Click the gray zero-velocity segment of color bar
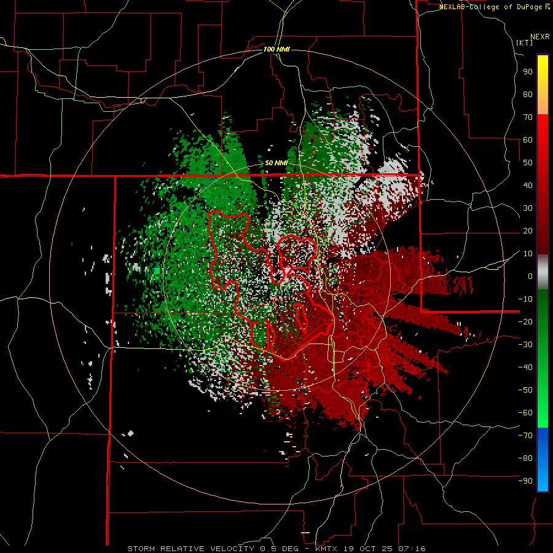 [x=543, y=272]
